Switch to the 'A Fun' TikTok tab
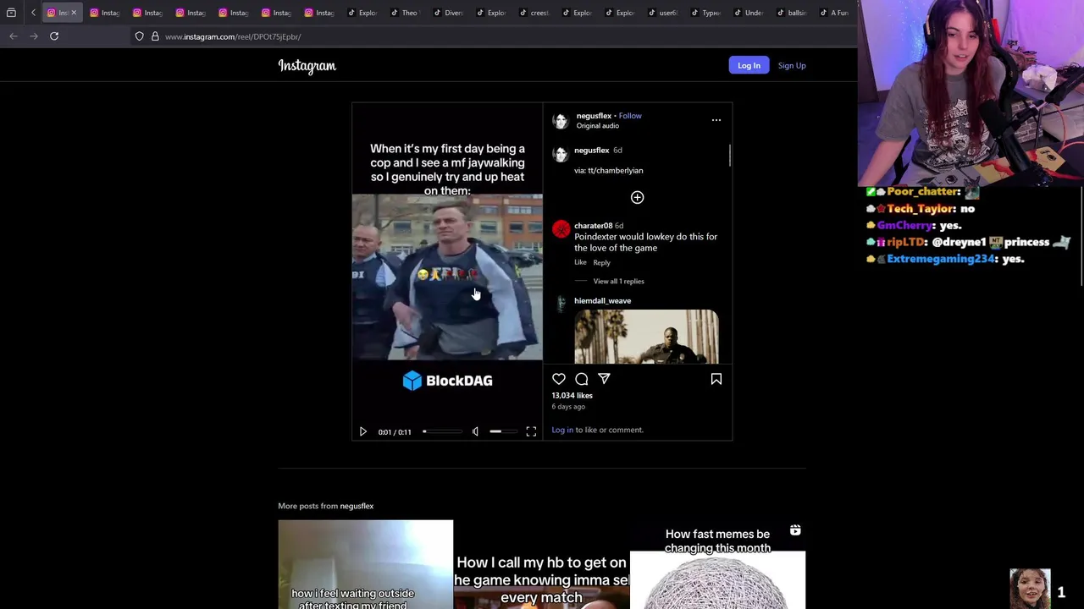The width and height of the screenshot is (1084, 609). click(833, 13)
